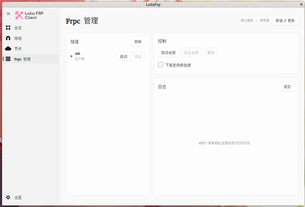Enable 下载走镜像加速 checkbox
This screenshot has height=207, width=305.
coord(161,65)
